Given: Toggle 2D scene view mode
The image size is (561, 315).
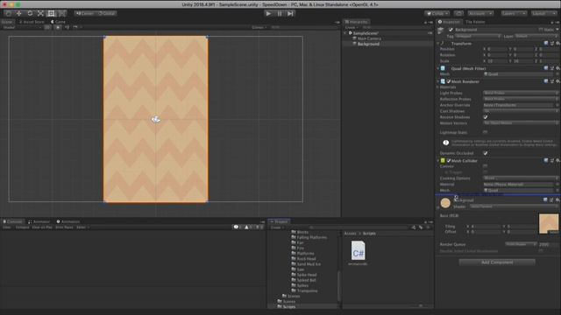Looking at the screenshot, I should [x=47, y=27].
